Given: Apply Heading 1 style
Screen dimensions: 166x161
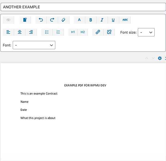Looking at the screenshot, I should click(73, 32).
